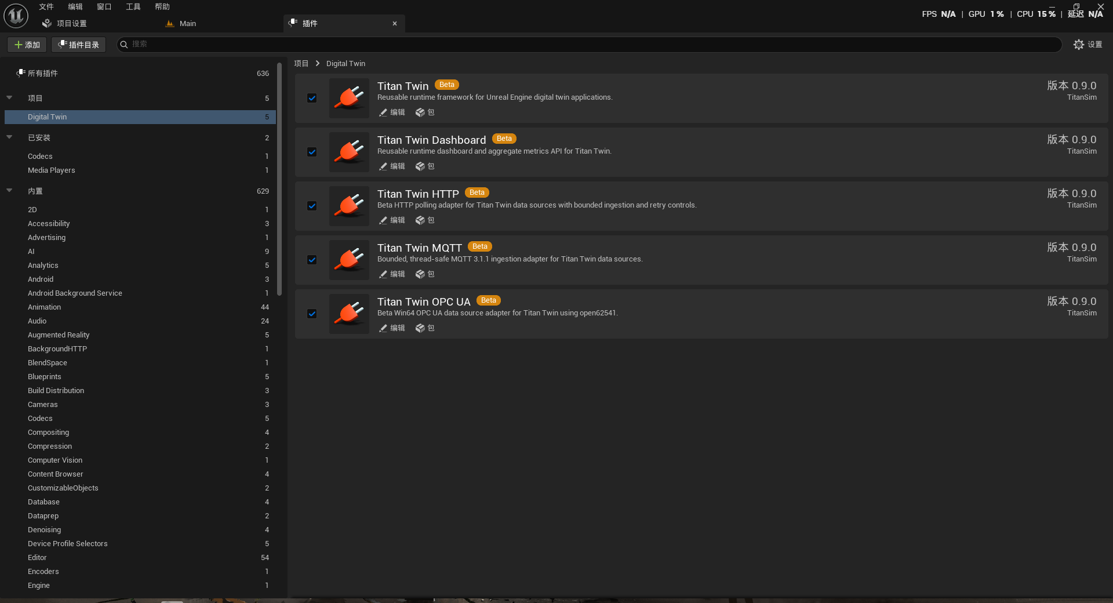Screen dimensions: 1113x603
Task: Select the Analytics category
Action: click(x=140, y=266)
